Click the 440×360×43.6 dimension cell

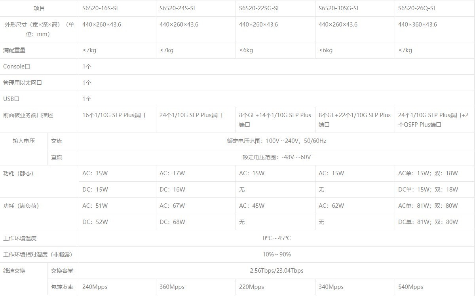click(x=418, y=25)
